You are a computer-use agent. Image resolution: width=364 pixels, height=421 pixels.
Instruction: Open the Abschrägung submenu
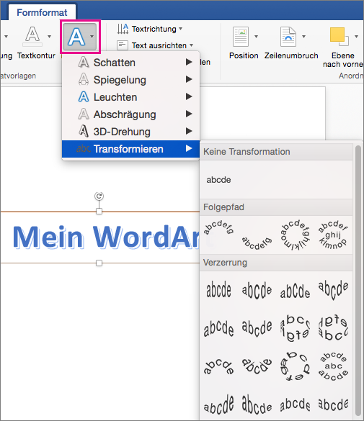click(131, 114)
